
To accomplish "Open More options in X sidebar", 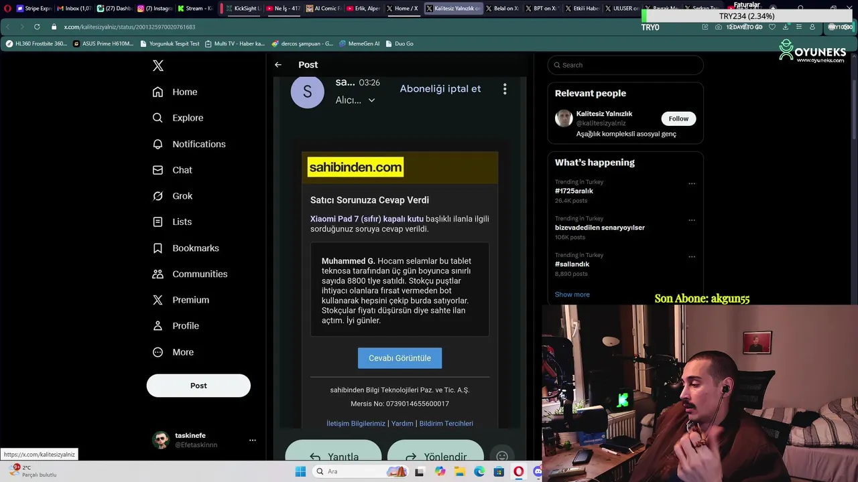I will [173, 352].
